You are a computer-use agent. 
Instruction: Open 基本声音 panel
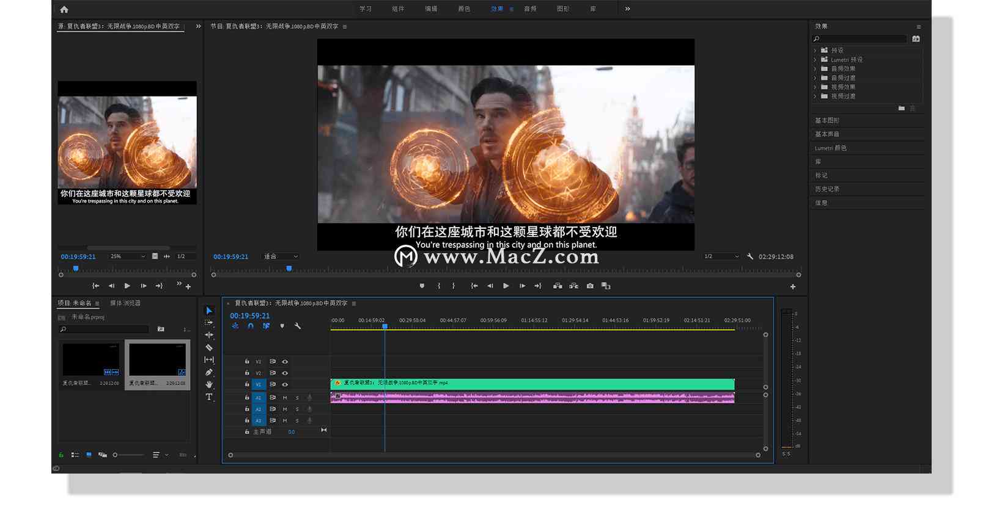tap(827, 134)
